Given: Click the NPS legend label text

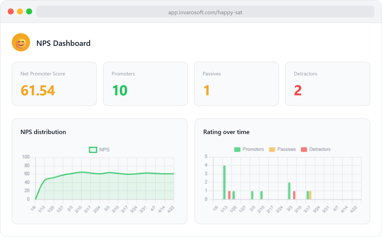Looking at the screenshot, I should (x=104, y=150).
